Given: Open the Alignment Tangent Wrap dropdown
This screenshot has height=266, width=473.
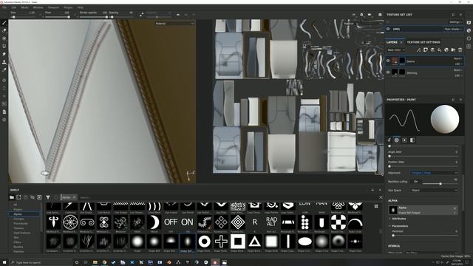Looking at the screenshot, I should tap(434, 173).
